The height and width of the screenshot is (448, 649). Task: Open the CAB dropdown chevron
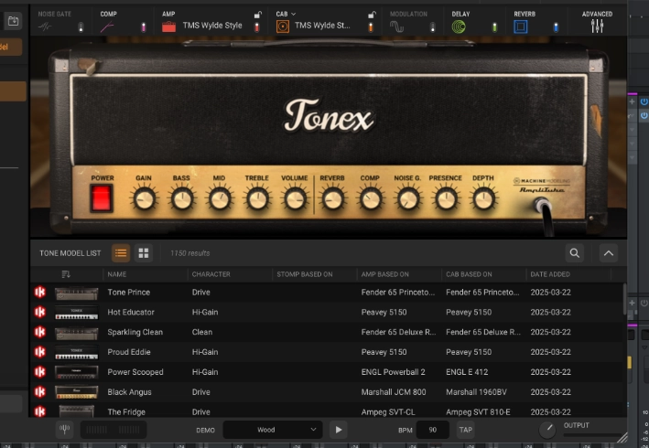point(294,14)
